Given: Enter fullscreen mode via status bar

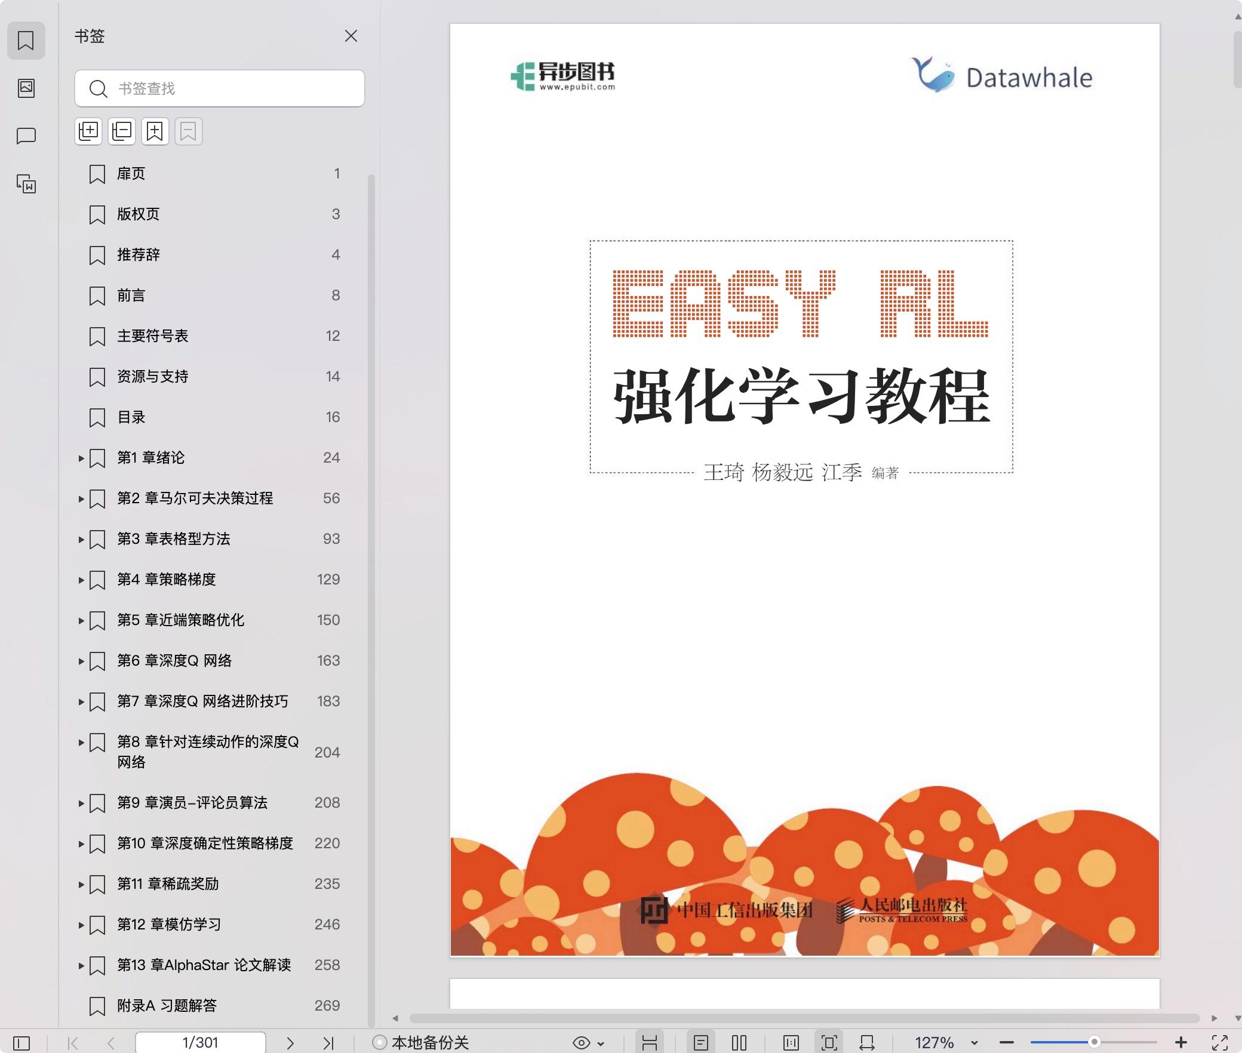Looking at the screenshot, I should click(1220, 1043).
